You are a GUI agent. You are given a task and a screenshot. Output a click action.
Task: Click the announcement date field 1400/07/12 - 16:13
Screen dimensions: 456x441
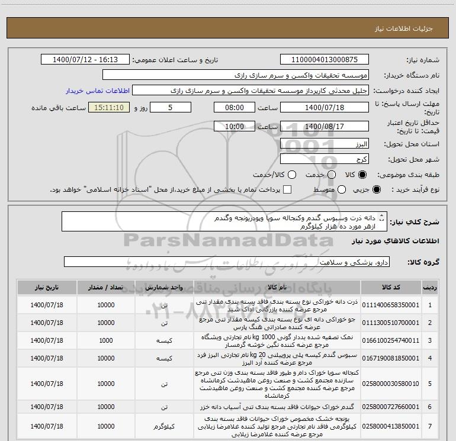(x=85, y=60)
